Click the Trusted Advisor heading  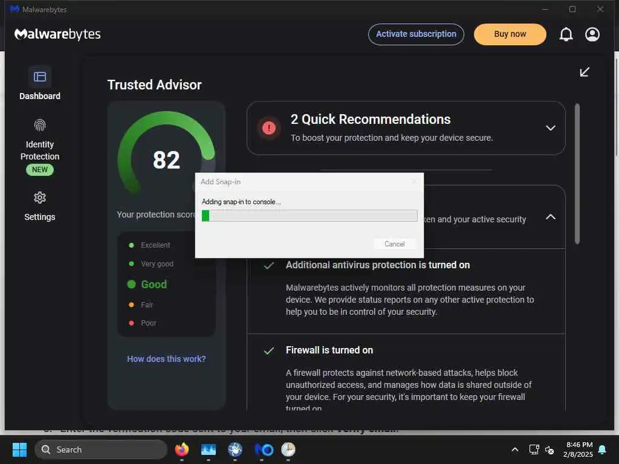(x=154, y=85)
